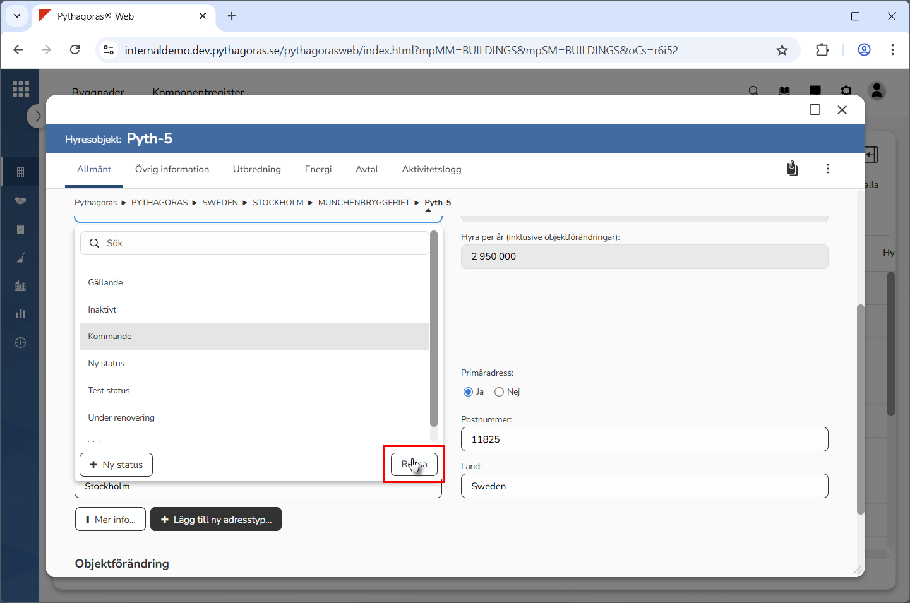Select 'Nej' for Primäradress

(x=500, y=392)
